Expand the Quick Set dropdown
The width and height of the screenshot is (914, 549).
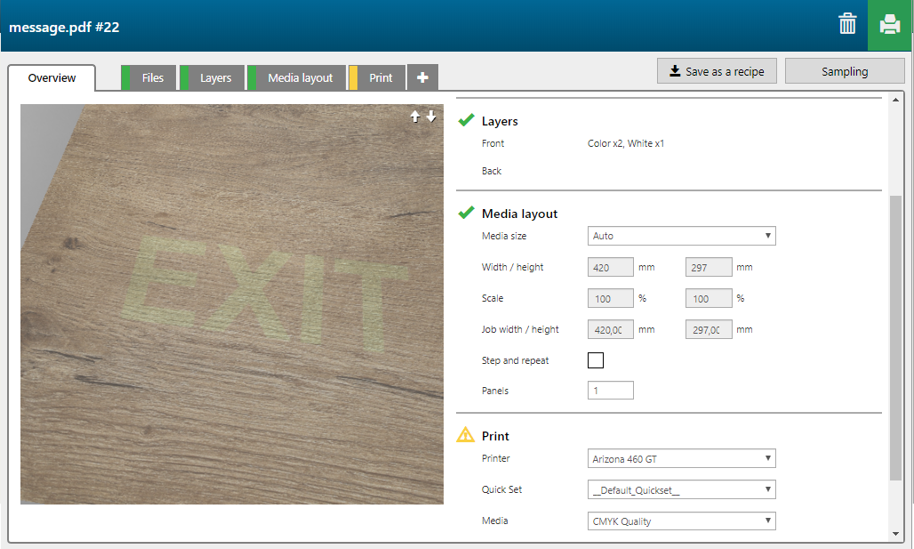[682, 490]
